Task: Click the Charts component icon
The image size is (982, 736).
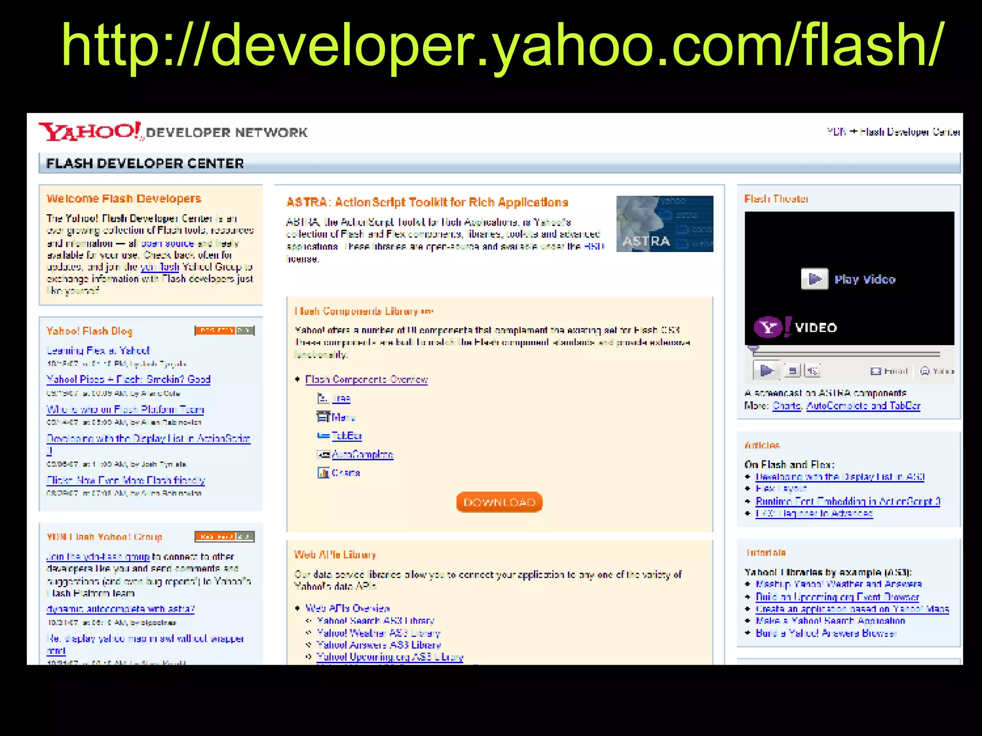Action: [323, 473]
